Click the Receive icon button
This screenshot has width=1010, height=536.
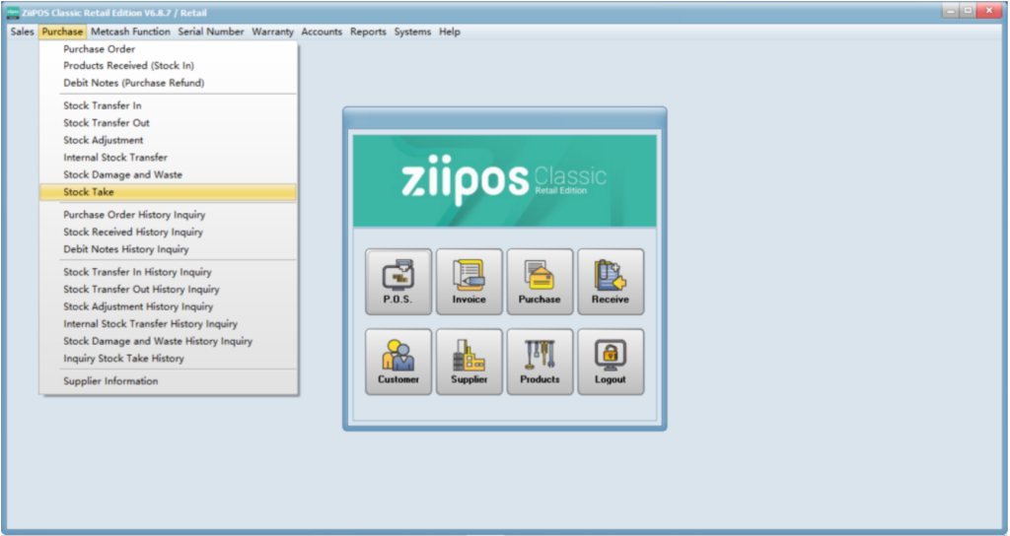click(x=611, y=282)
